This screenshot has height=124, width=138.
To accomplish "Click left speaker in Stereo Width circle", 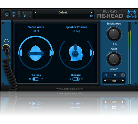I will [20, 53].
